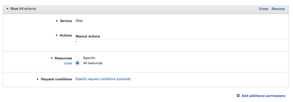The width and height of the screenshot is (293, 102).
Task: Click the close link under Resources
Action: point(68,63)
